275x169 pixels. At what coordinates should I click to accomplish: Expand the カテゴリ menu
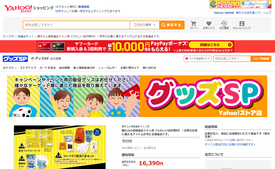click(10, 68)
